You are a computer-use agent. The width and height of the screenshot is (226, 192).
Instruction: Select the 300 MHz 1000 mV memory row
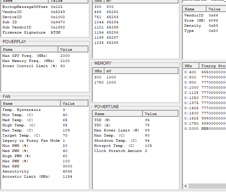pos(136,77)
